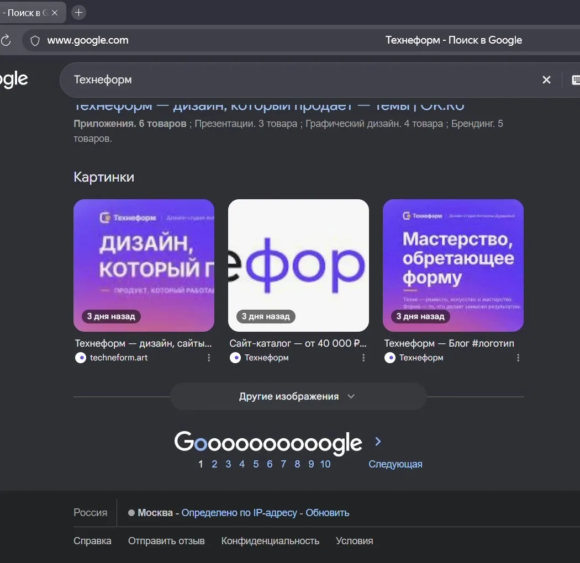The image size is (580, 563).
Task: Open more options for Блог #логотип image
Action: click(x=518, y=358)
